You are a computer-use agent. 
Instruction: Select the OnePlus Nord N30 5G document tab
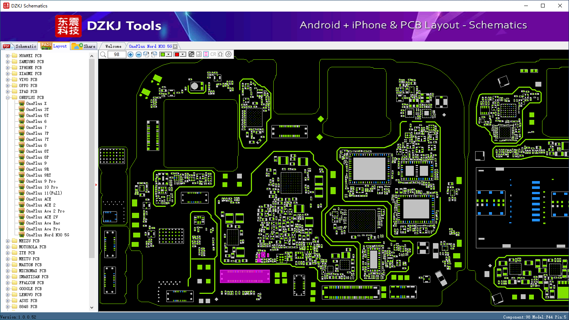click(150, 46)
